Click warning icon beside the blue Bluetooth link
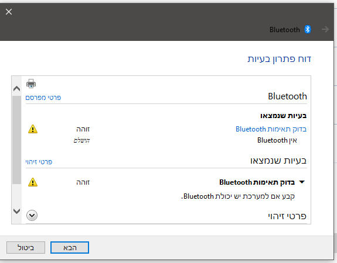Image resolution: width=337 pixels, height=263 pixels. [x=33, y=129]
